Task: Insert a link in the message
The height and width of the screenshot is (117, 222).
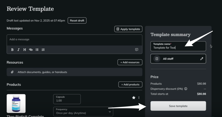Action: [31, 50]
